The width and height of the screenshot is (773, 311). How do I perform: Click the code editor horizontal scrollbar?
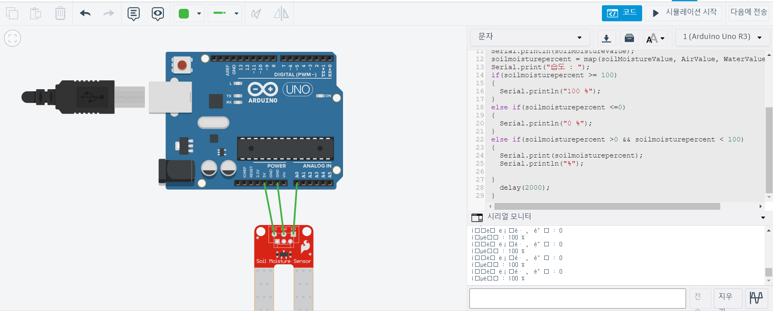tap(607, 206)
